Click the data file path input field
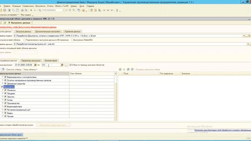This screenshot has height=141, width=251. coord(131,44)
